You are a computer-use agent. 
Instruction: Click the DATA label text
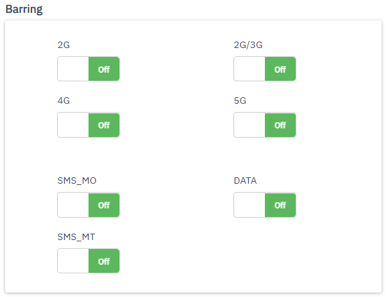245,181
